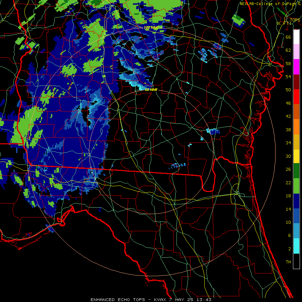Select the legend value 46
302x302 pixels.
point(288,103)
